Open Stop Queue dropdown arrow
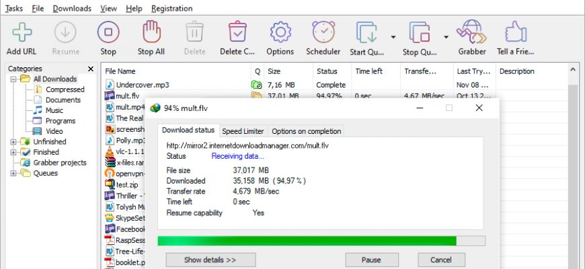The image size is (585, 269). [x=446, y=37]
